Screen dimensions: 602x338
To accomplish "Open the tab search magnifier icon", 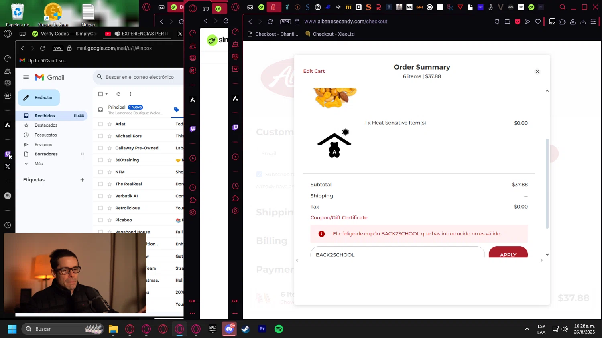I will (x=563, y=7).
